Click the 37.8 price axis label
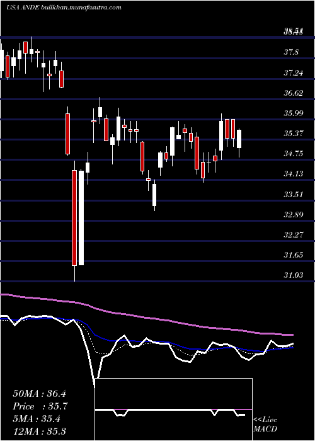The image size is (315, 441). (x=291, y=52)
